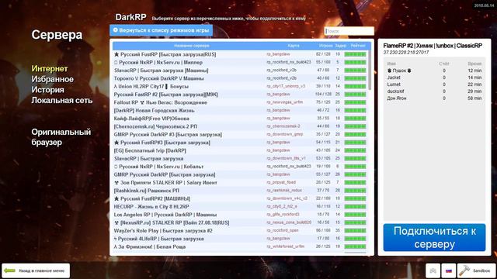Click the star icon on Русский FustRP#2 [МАШИНЫ]

(x=116, y=198)
